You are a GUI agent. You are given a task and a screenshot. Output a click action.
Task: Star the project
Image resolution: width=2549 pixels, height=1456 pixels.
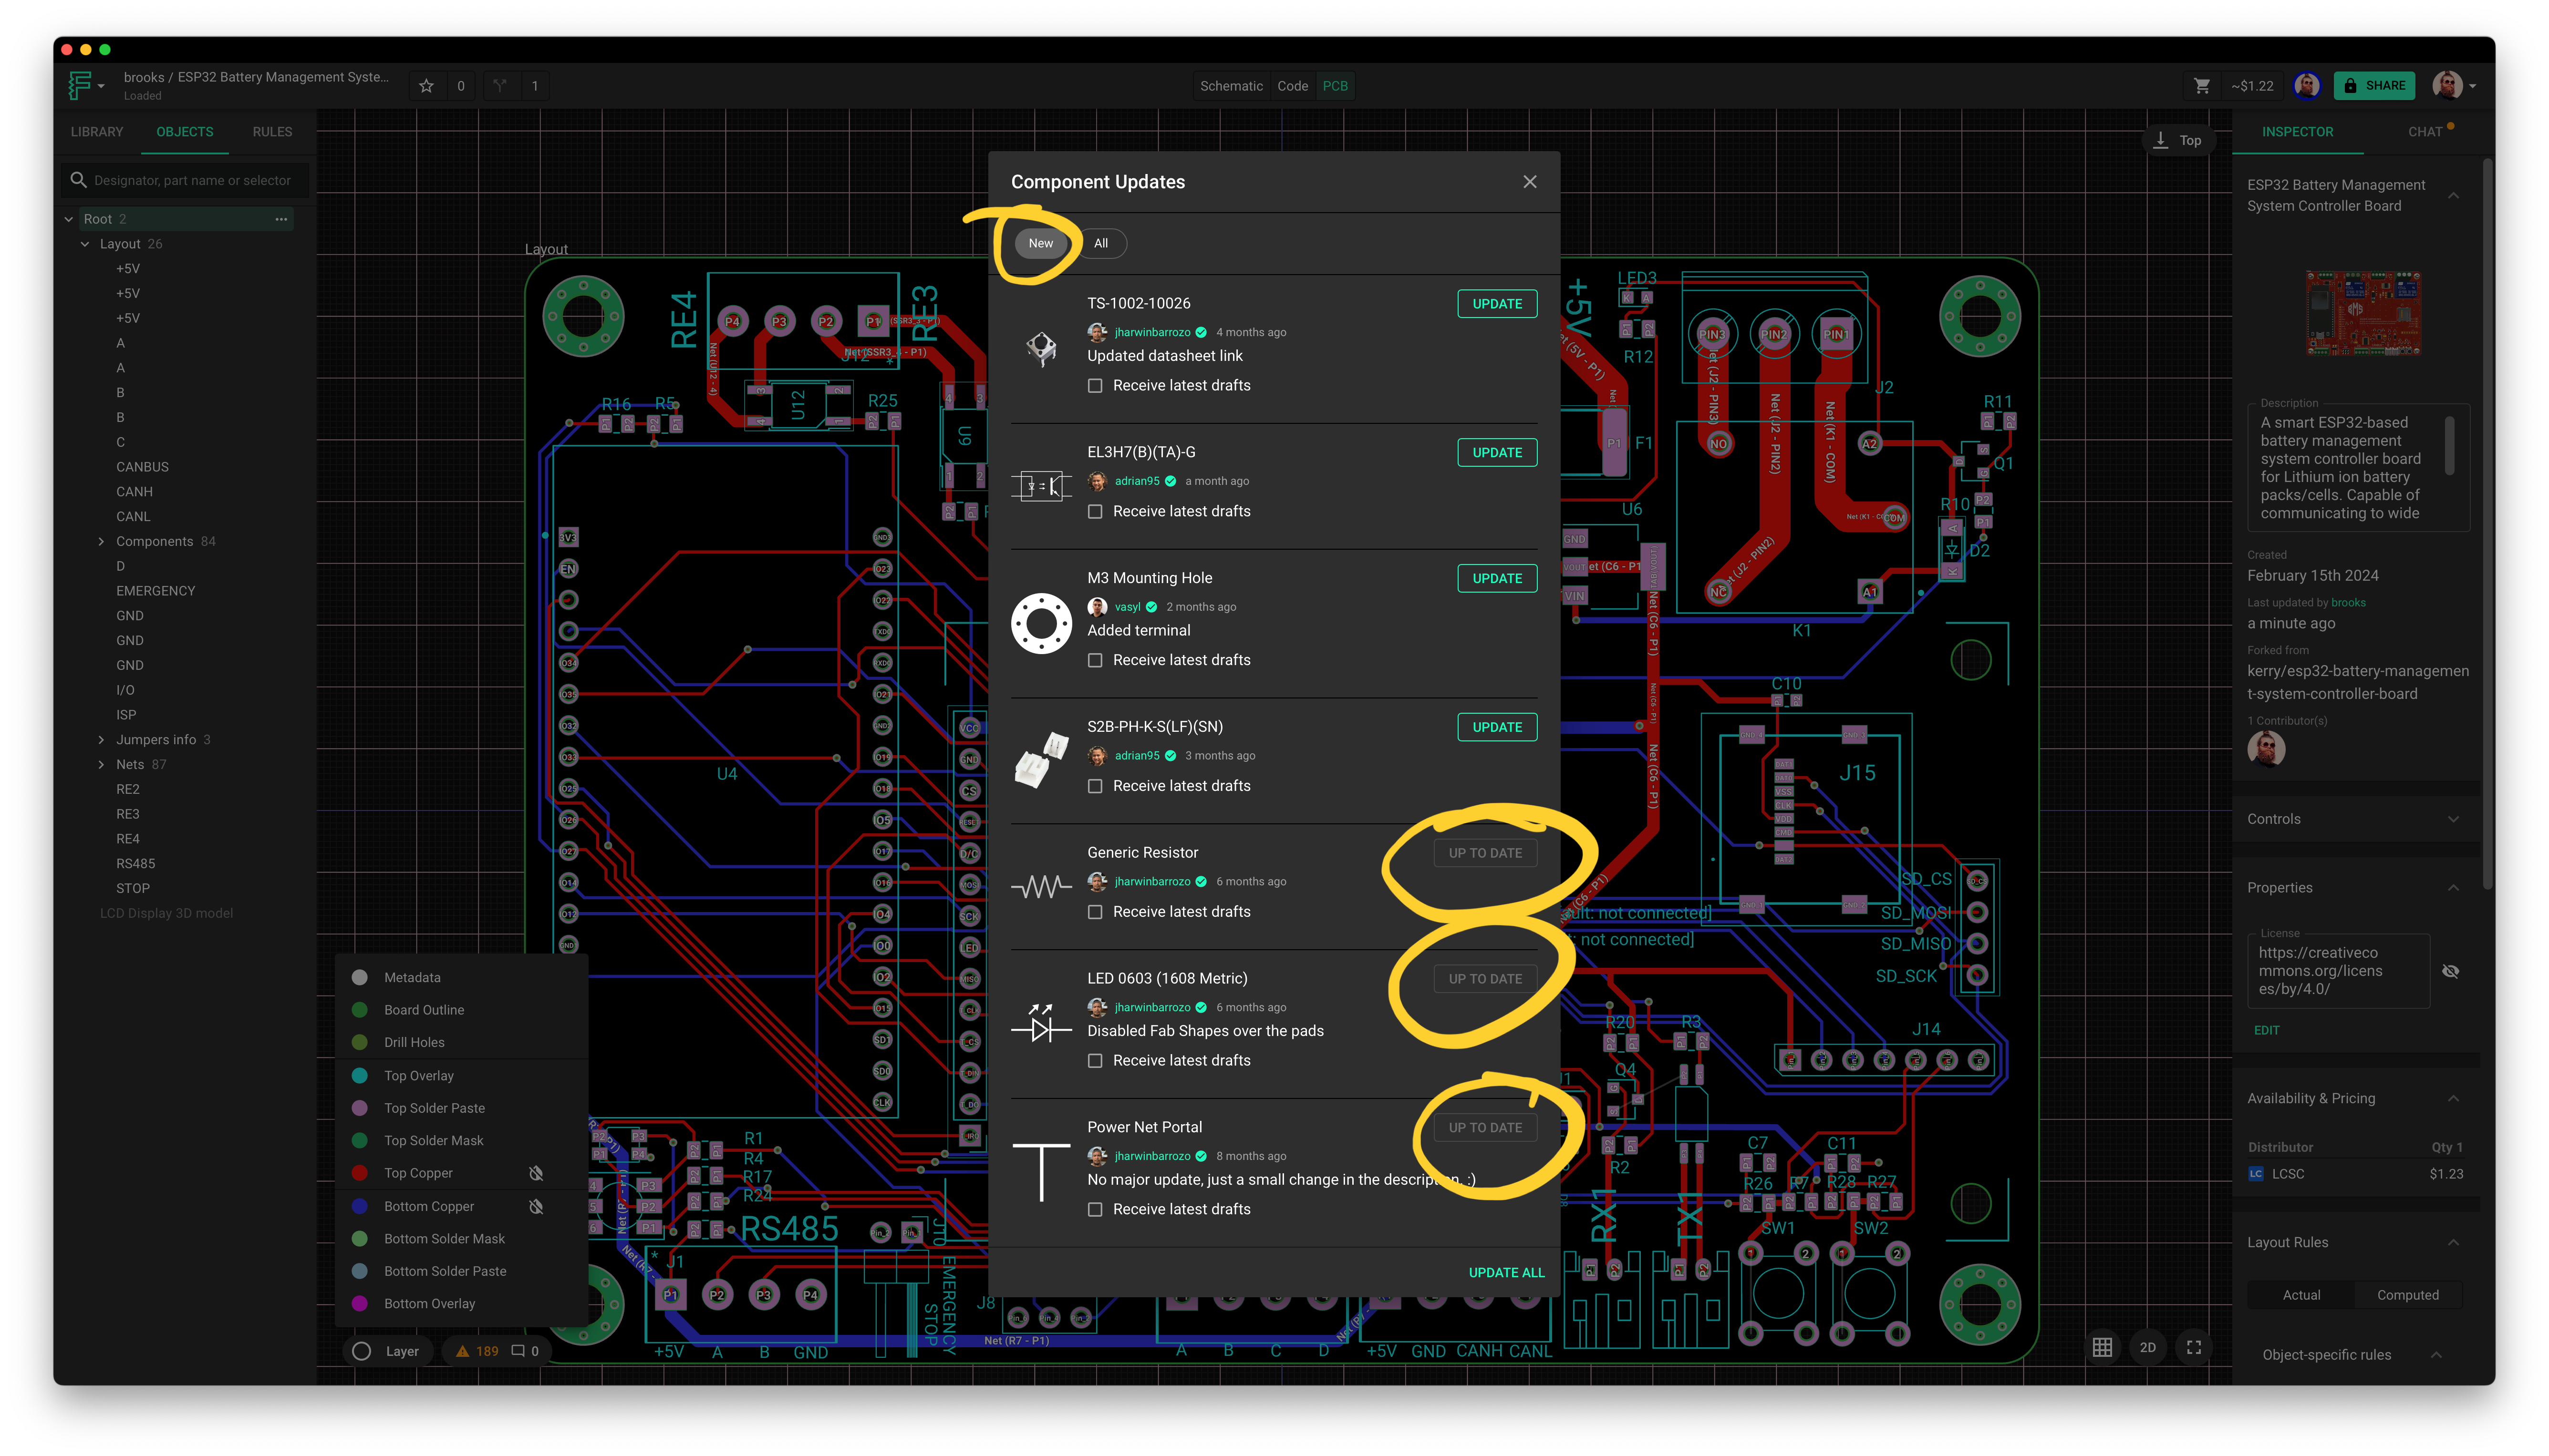point(426,86)
